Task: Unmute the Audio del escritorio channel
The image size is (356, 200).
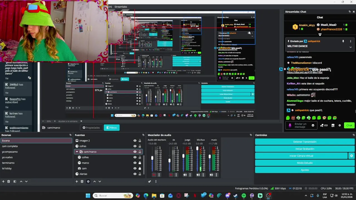Action: click(154, 175)
